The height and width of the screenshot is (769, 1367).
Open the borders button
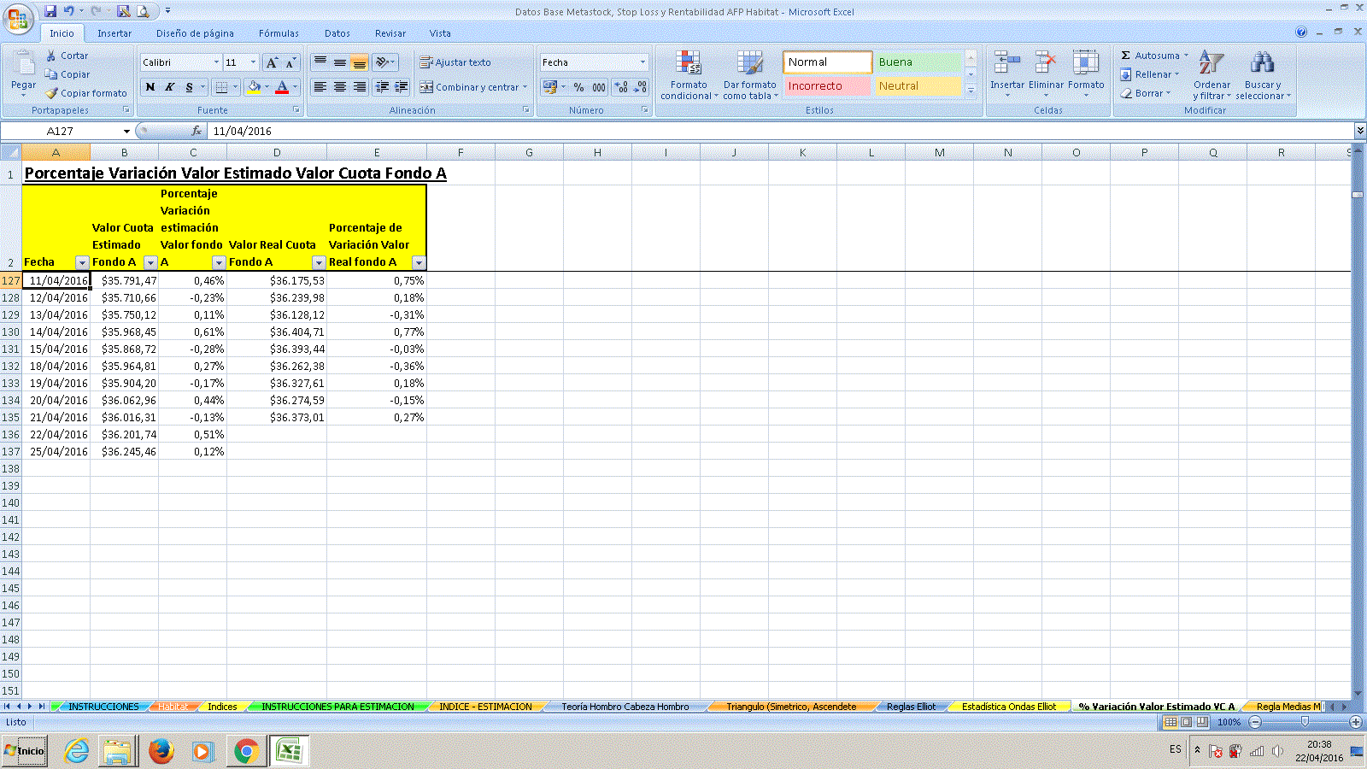[221, 87]
